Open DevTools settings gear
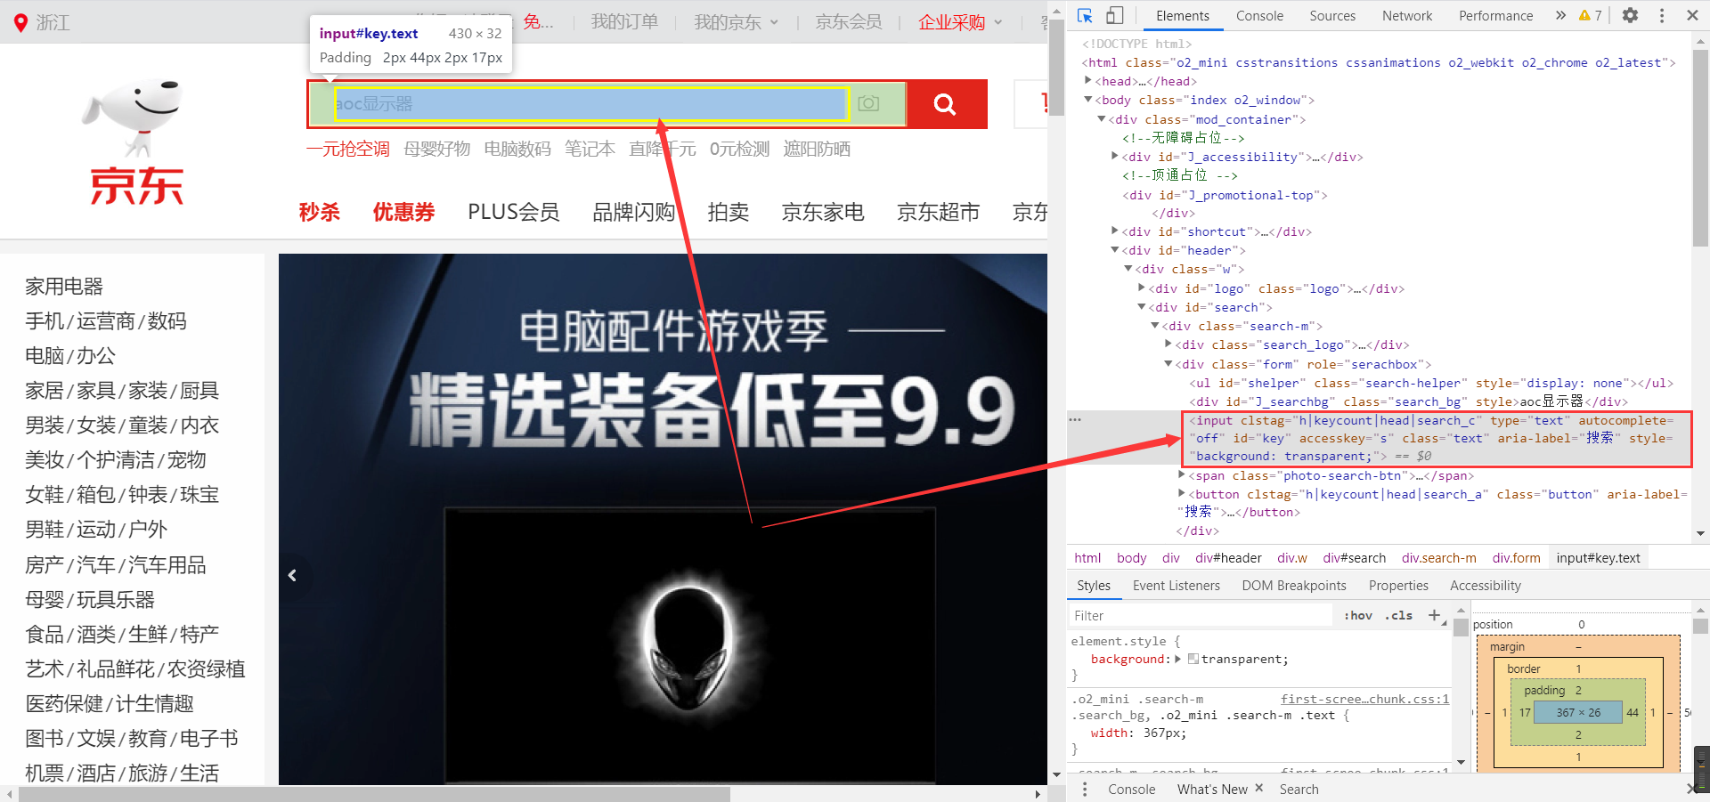1710x802 pixels. [x=1630, y=15]
